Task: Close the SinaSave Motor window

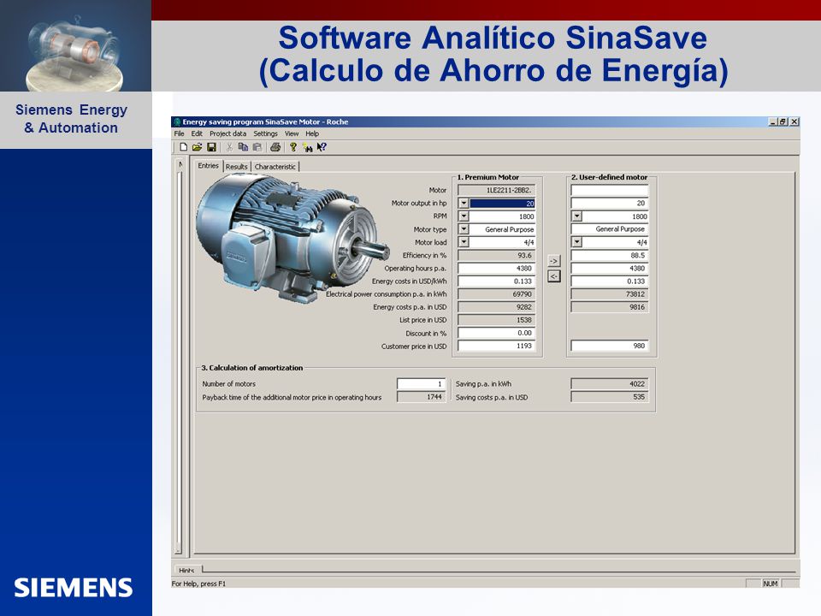Action: click(x=794, y=121)
